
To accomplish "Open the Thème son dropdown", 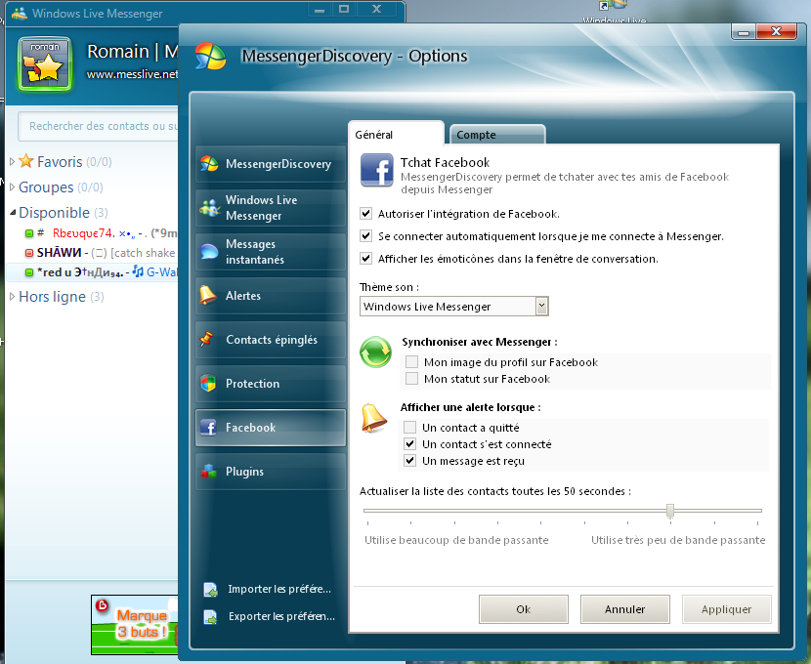I will (x=541, y=306).
